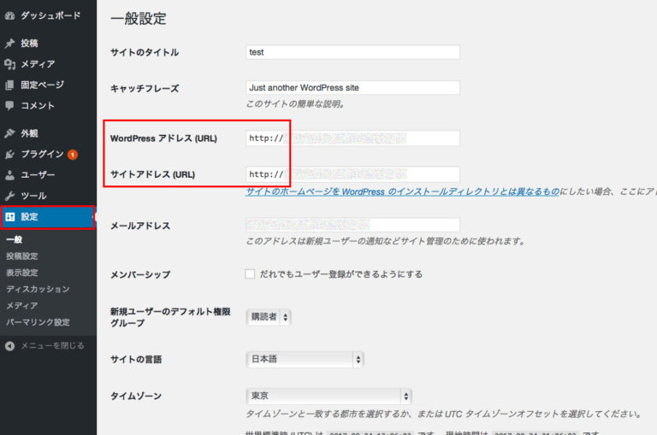The width and height of the screenshot is (657, 435).
Task: Click the Plugins plug icon
Action: pos(9,155)
